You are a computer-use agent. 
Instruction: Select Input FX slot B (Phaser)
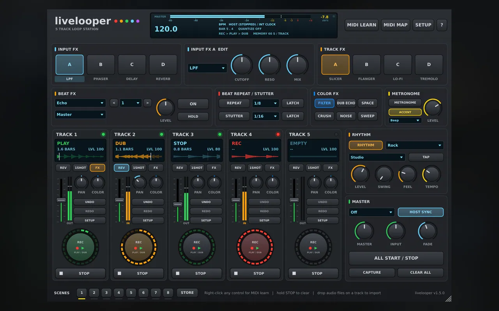click(x=101, y=65)
